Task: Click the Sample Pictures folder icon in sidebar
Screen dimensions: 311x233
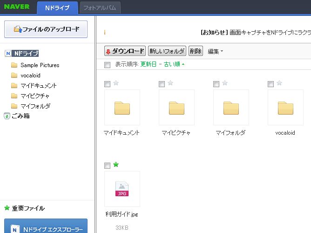Action: click(x=14, y=65)
